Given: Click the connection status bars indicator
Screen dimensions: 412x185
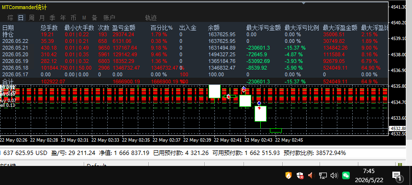Looking at the screenshot, I should click(x=400, y=164).
